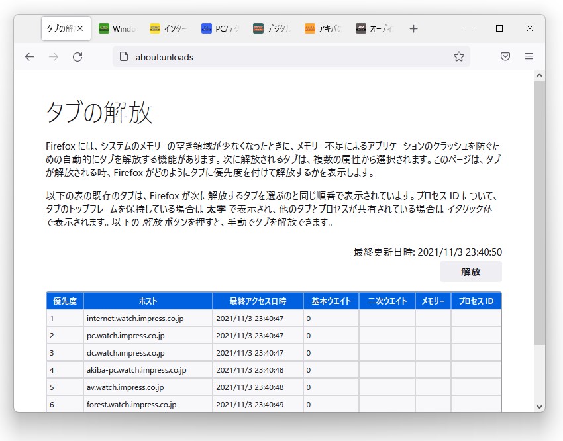The width and height of the screenshot is (563, 441).
Task: Select host av.watch.impress.co.jp cell
Action: (148, 387)
